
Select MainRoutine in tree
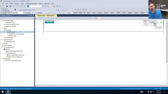tap(12, 36)
